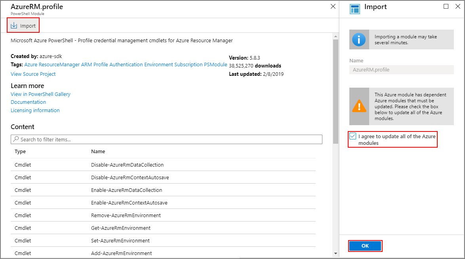Click the Name column header

click(98, 151)
